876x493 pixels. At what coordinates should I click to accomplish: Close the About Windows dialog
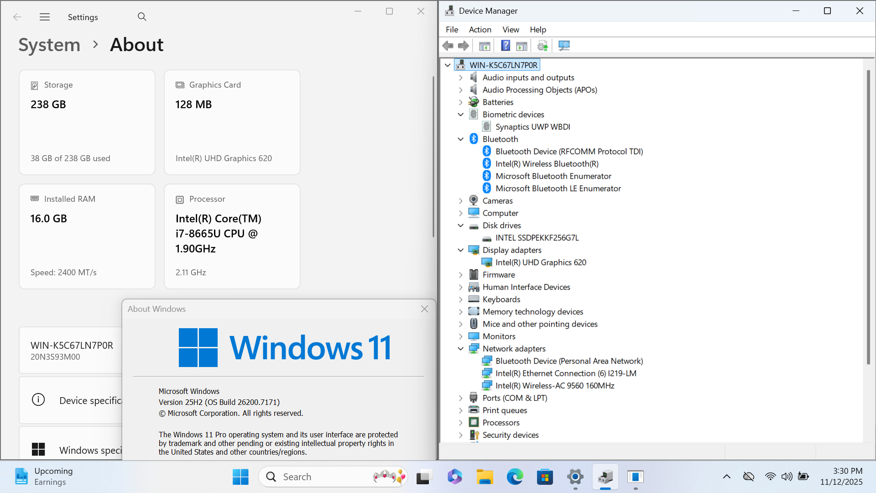pyautogui.click(x=424, y=309)
